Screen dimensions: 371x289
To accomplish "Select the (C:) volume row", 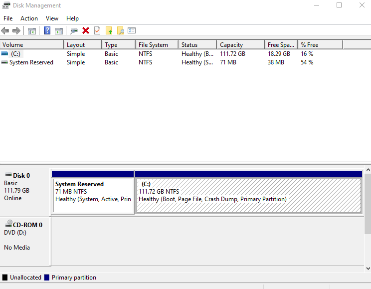I will (172, 54).
